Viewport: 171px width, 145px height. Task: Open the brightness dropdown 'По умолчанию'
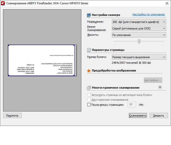tap(139, 35)
